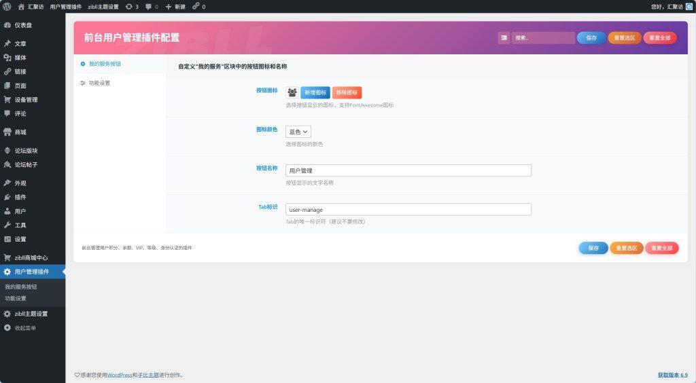Click 移除图标 button
696x383 pixels.
pyautogui.click(x=347, y=92)
